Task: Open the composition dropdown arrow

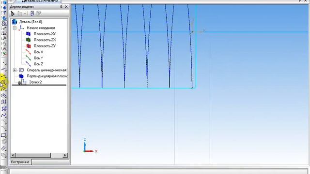Action: coord(25,14)
